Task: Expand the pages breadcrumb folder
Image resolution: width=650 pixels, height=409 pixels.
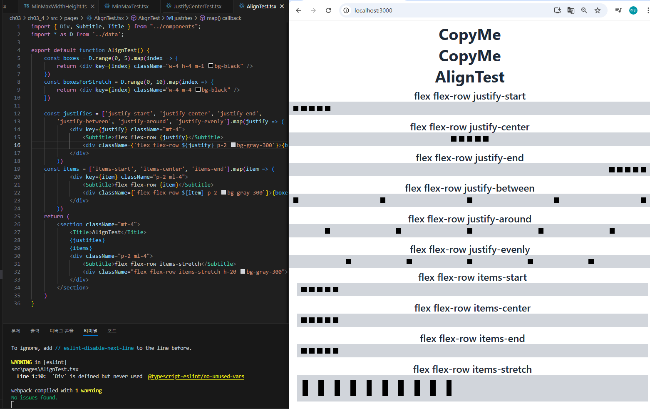Action: tap(71, 18)
